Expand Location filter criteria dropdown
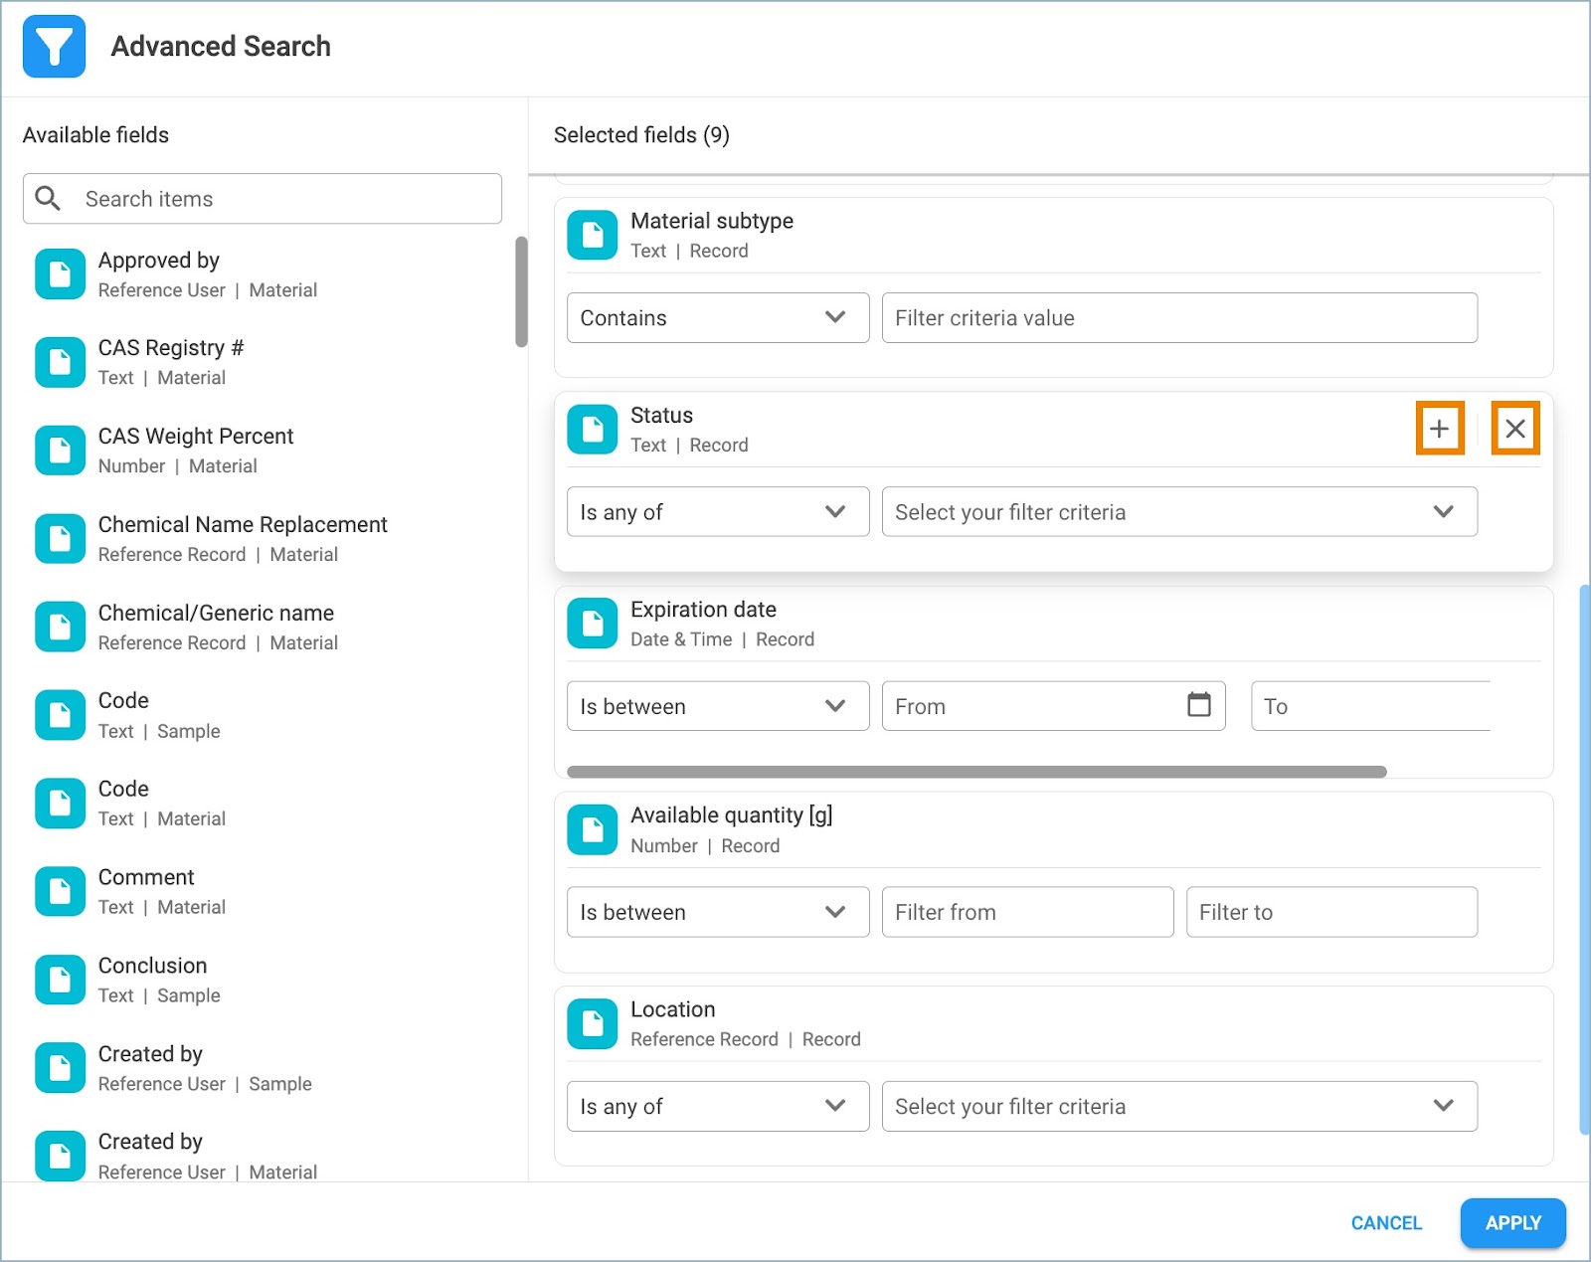Viewport: 1591px width, 1262px height. (x=1178, y=1106)
